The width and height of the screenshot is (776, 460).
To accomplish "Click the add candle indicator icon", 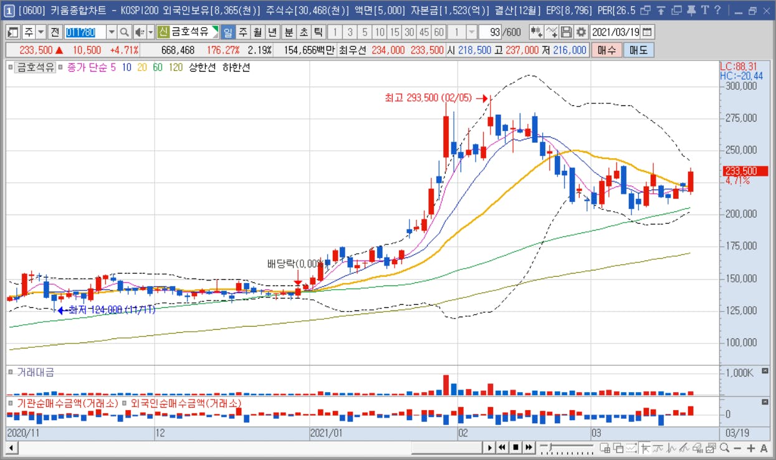I will [x=536, y=32].
